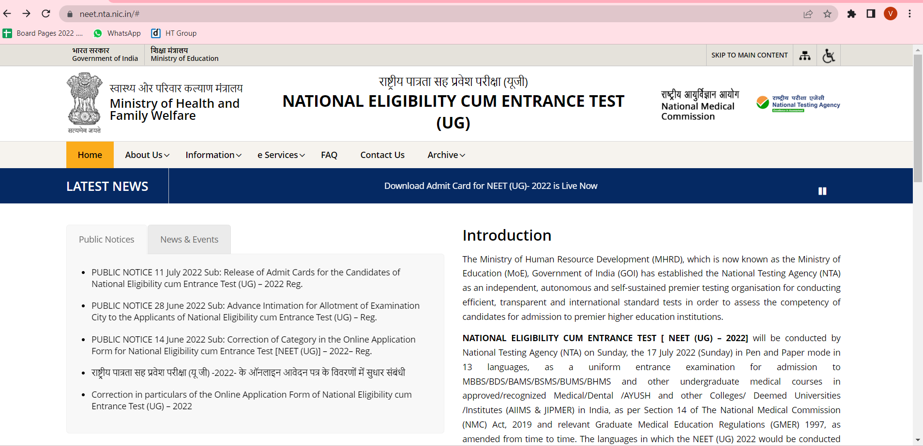Open the Extensions puzzle icon
923x446 pixels.
[851, 14]
